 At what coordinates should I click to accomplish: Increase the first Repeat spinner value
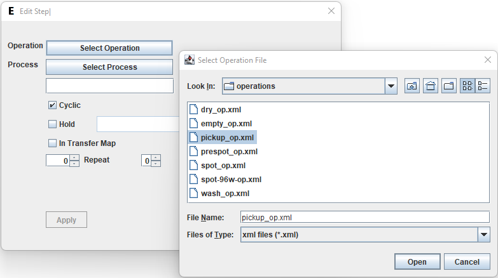(74, 158)
